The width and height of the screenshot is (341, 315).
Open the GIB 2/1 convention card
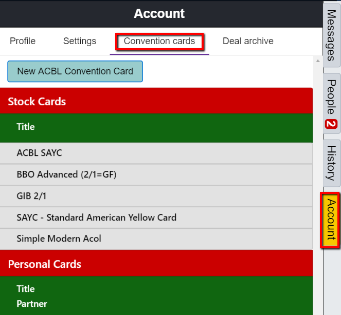[31, 196]
